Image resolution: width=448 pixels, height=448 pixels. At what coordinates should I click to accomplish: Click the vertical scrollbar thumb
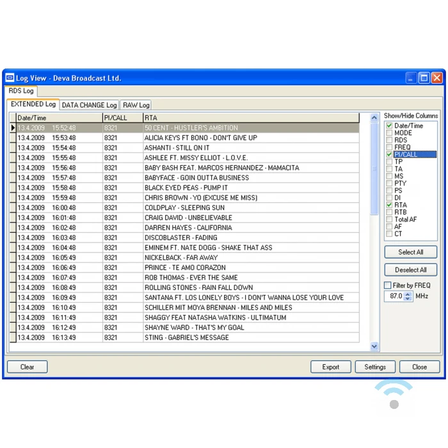374,168
